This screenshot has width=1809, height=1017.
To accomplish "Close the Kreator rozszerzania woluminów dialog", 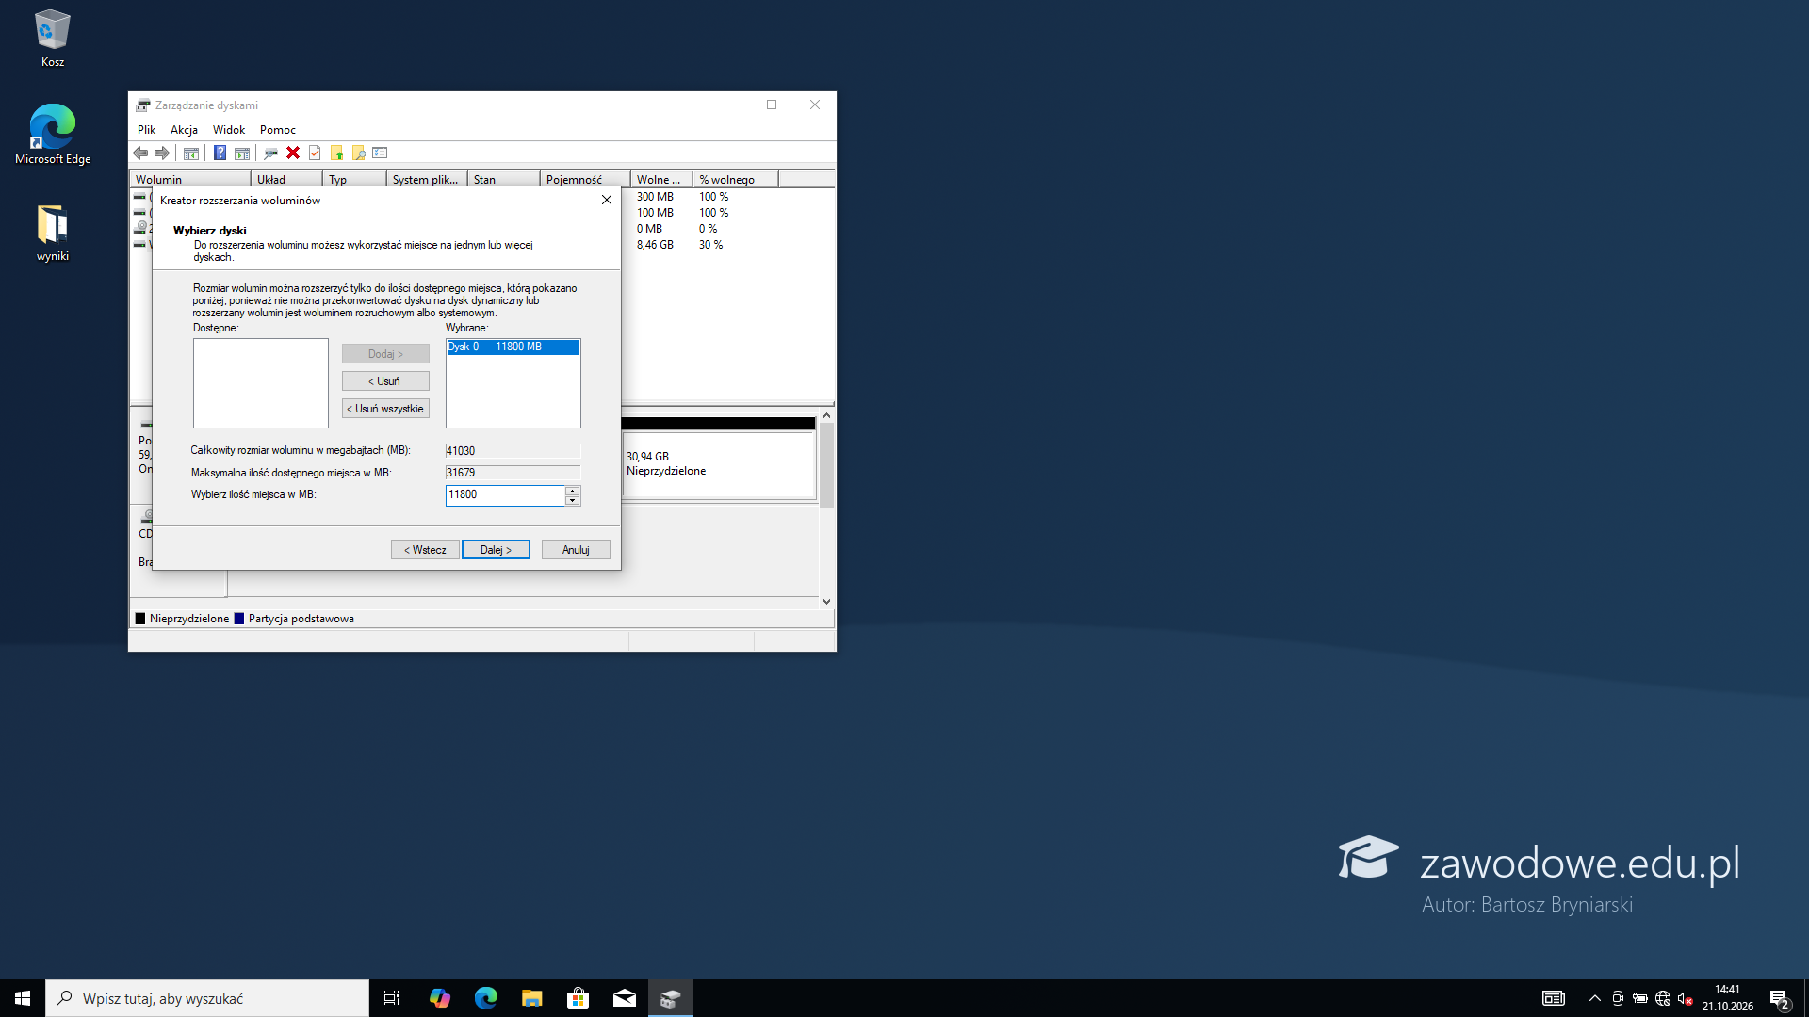I will point(607,201).
